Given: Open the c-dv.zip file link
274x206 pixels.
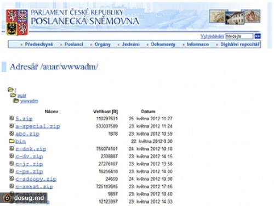Looking at the screenshot, I should pos(29,157).
